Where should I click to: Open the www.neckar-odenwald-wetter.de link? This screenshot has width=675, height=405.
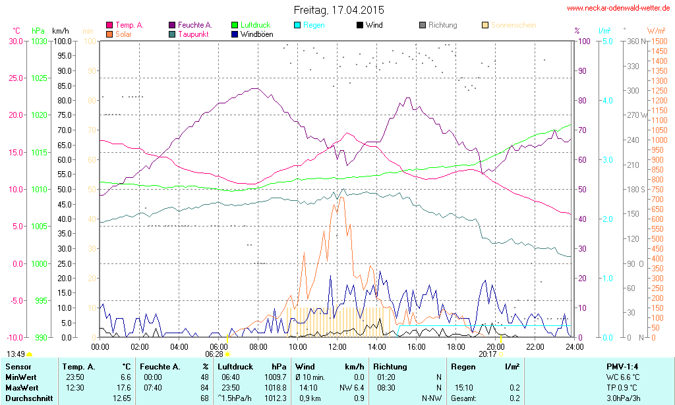click(618, 9)
